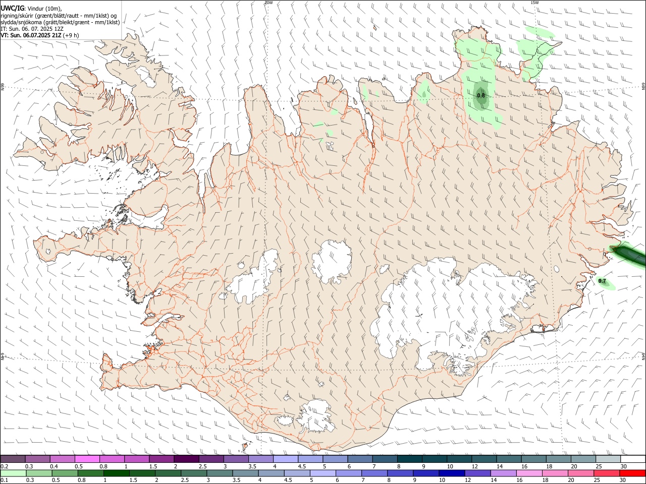The width and height of the screenshot is (646, 484).
Task: Pick the light pink 16 swatch in the bottom legend row
Action: click(x=528, y=473)
